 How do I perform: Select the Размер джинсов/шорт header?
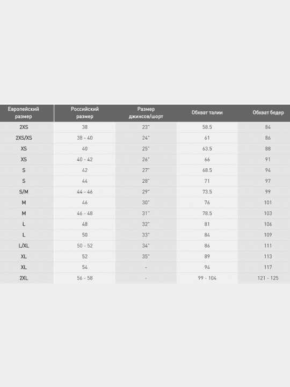pyautogui.click(x=146, y=112)
